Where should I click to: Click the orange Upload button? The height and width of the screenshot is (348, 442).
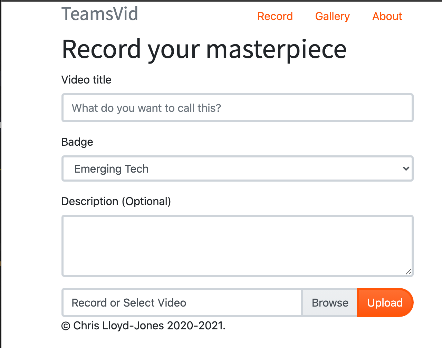(385, 302)
